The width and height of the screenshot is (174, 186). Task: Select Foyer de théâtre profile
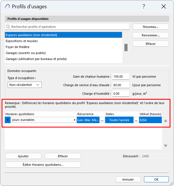click(18, 47)
